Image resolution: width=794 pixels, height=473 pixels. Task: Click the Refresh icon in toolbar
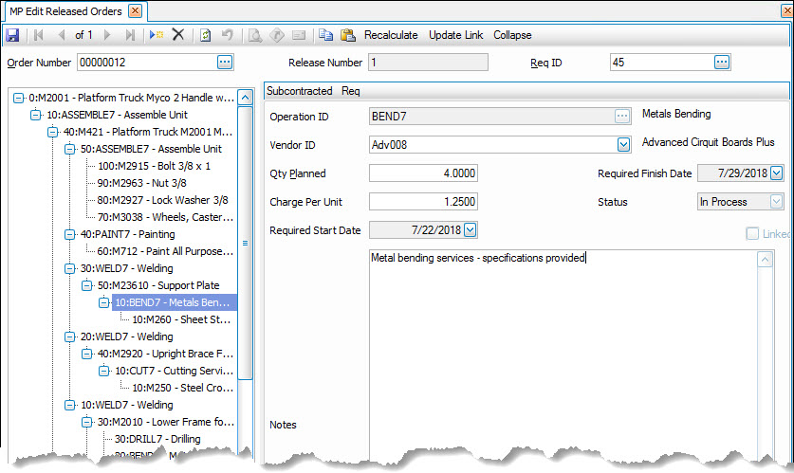[x=205, y=35]
